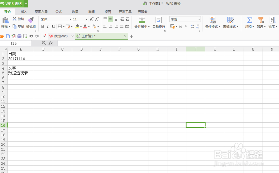Apply percent style
The height and width of the screenshot is (173, 279).
[181, 27]
